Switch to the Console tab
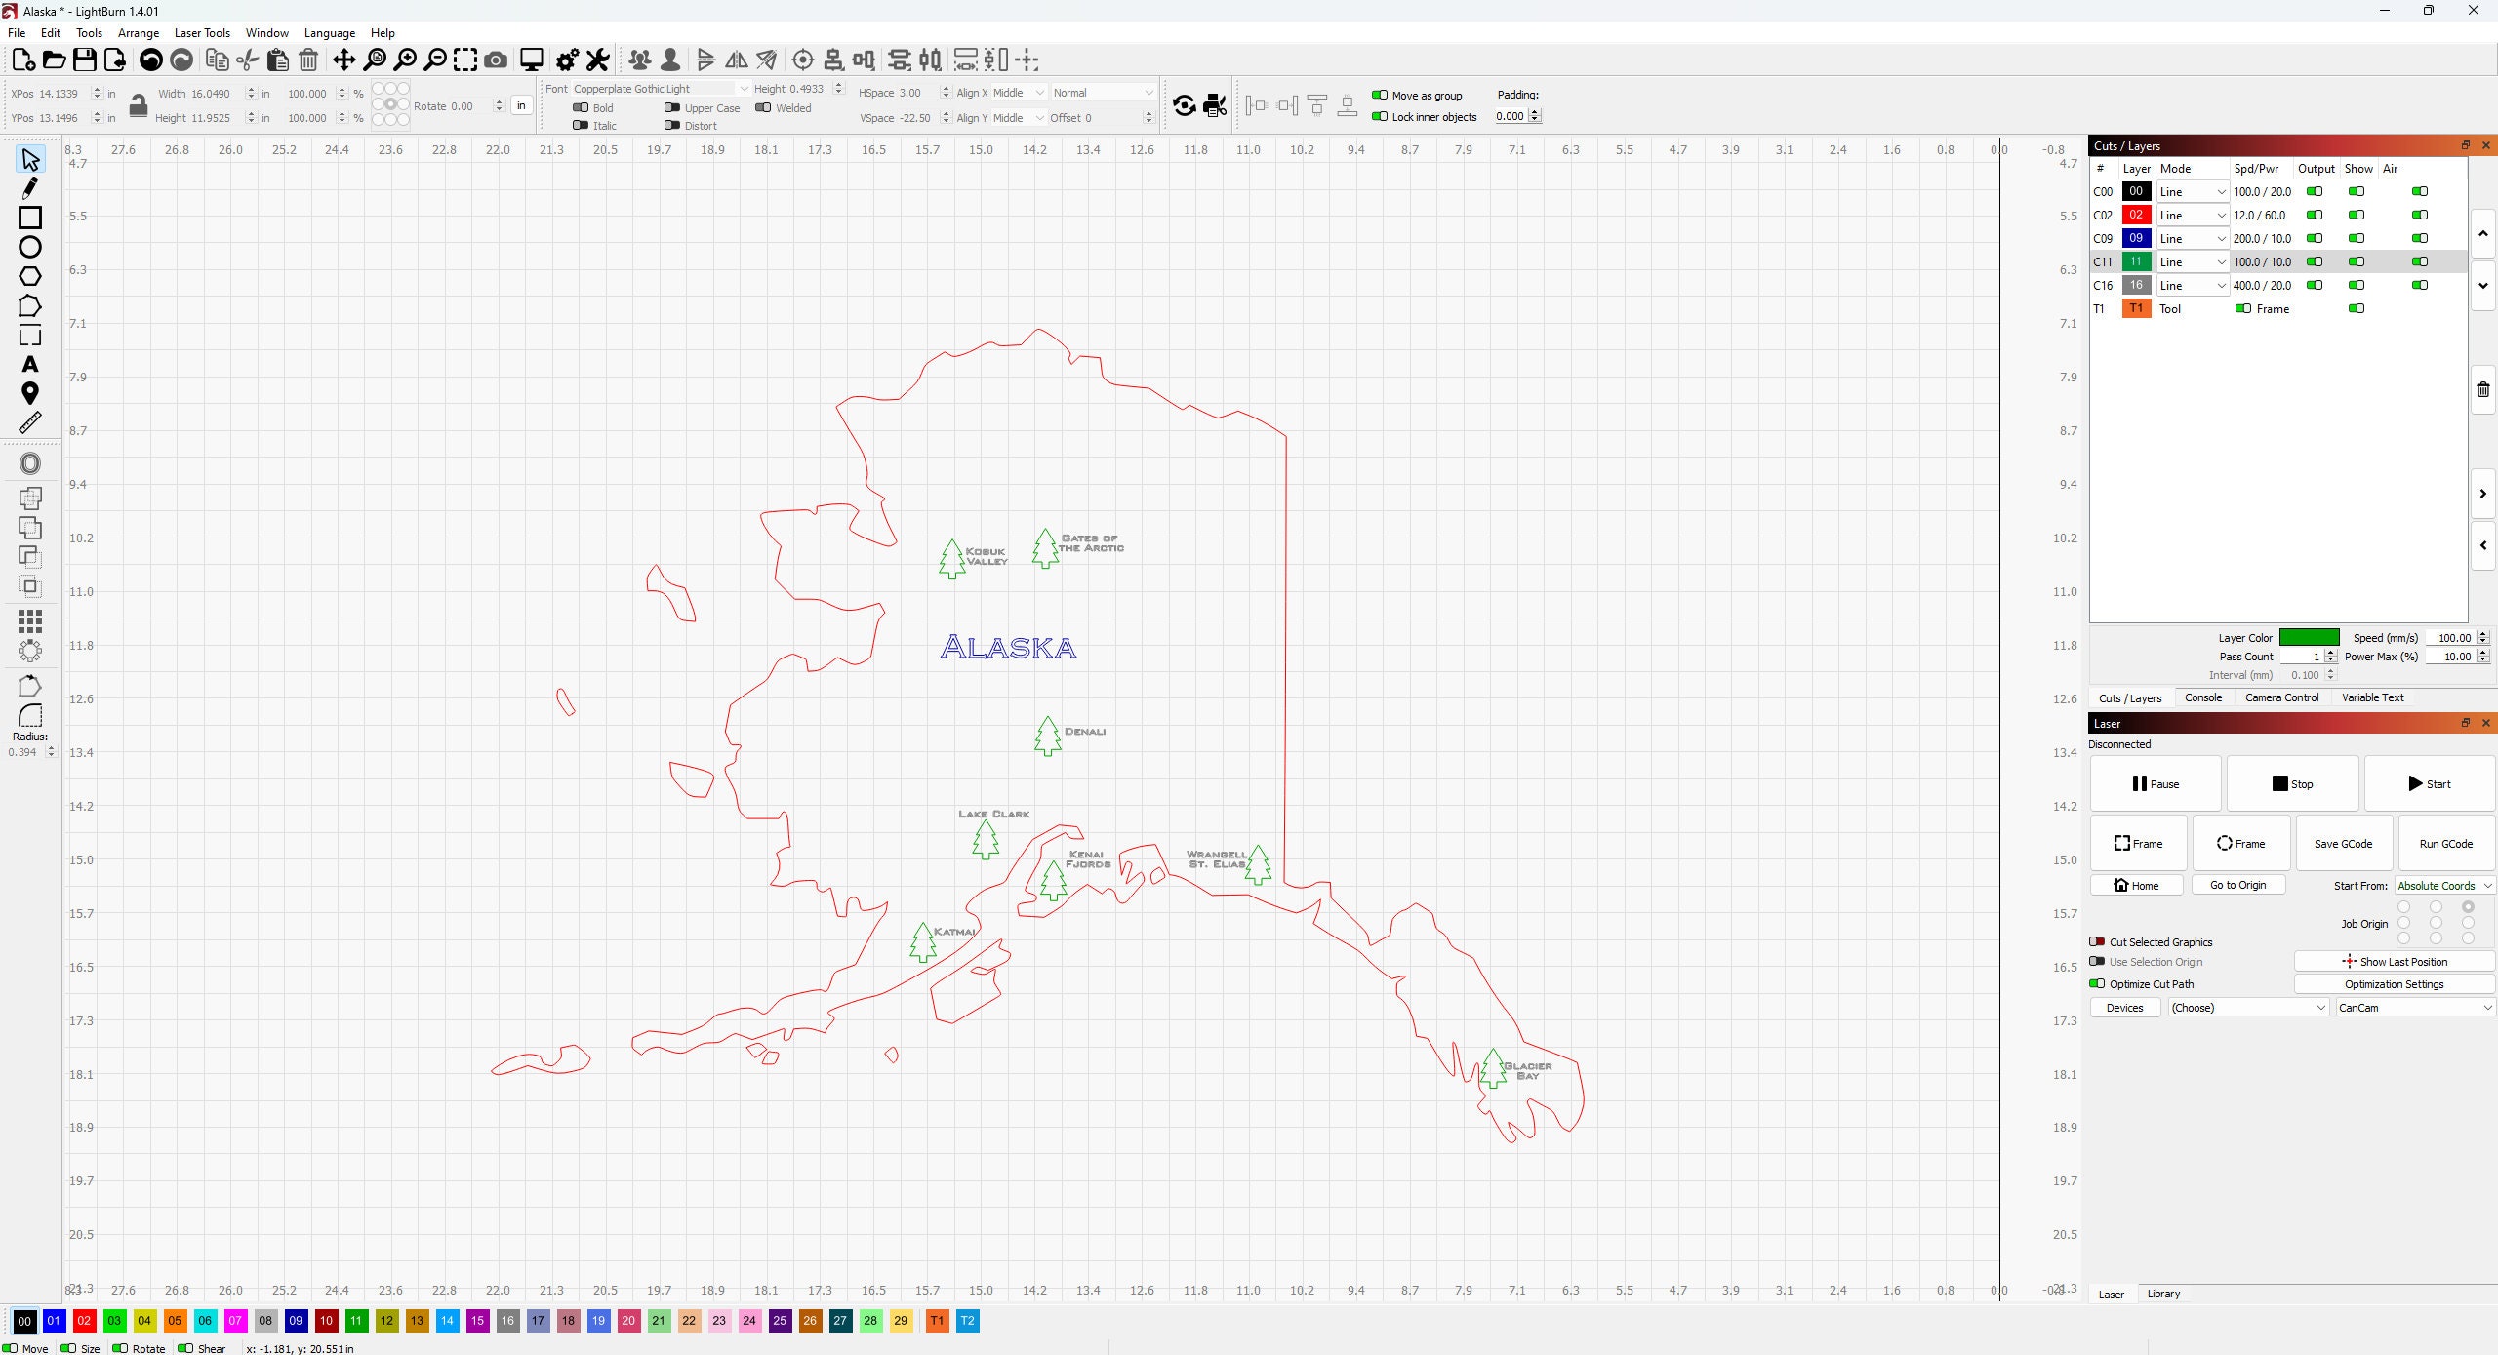The image size is (2498, 1355). click(2203, 697)
